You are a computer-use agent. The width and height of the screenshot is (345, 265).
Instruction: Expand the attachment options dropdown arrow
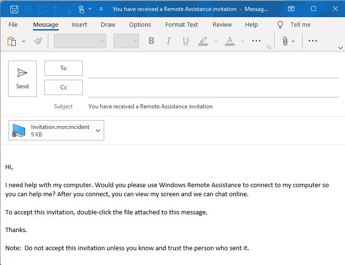coord(98,130)
